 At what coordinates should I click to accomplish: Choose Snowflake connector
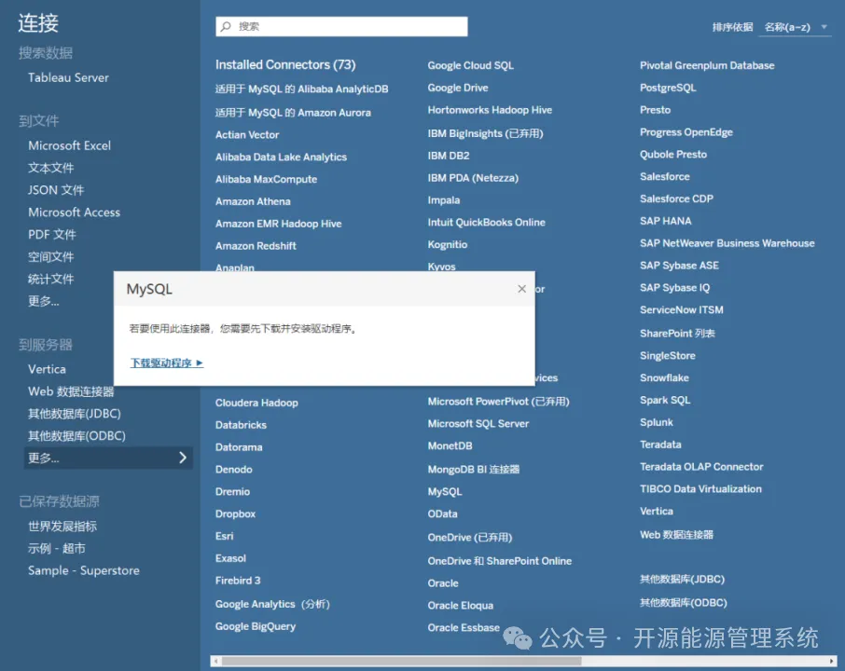(664, 377)
